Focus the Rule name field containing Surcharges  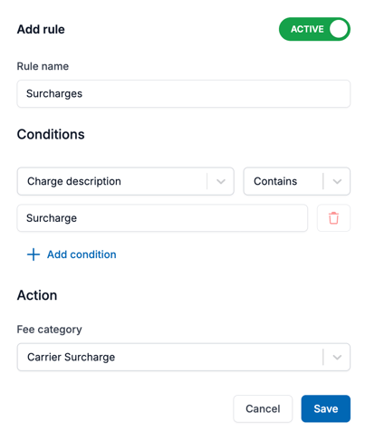click(184, 93)
